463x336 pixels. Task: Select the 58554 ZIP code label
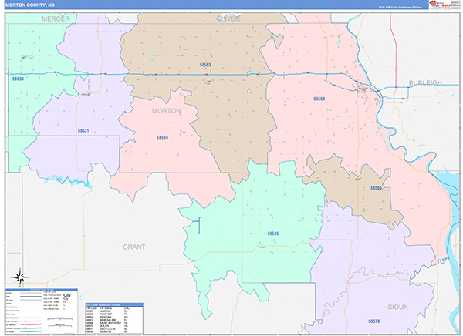(319, 99)
